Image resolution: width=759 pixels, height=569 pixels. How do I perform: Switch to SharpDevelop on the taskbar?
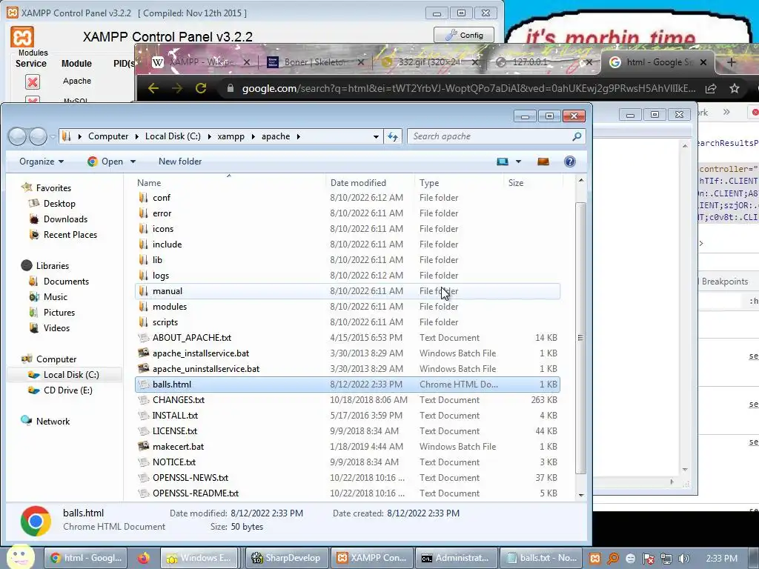[x=287, y=559]
